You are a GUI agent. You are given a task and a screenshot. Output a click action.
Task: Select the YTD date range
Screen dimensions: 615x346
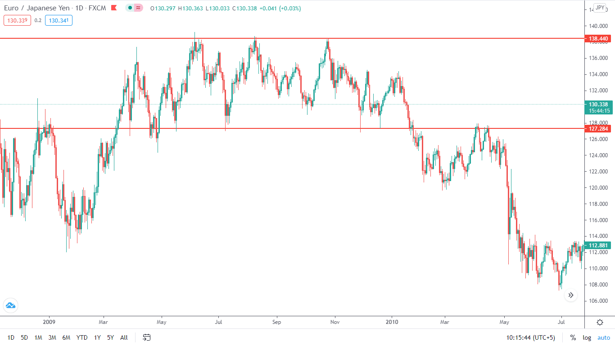click(x=82, y=337)
